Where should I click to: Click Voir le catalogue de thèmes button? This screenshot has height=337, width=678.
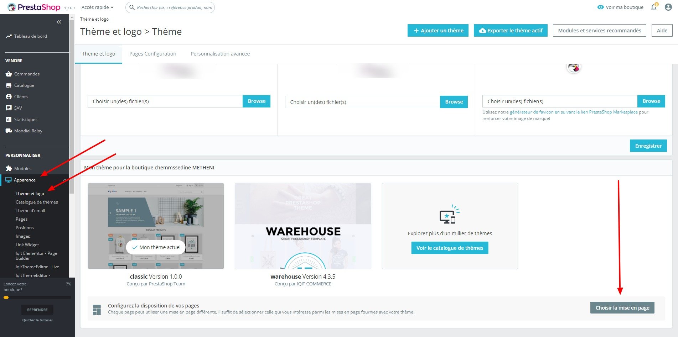coord(450,248)
